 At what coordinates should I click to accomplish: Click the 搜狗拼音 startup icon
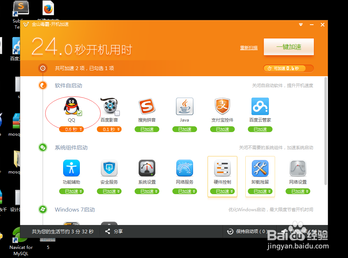[x=147, y=106]
